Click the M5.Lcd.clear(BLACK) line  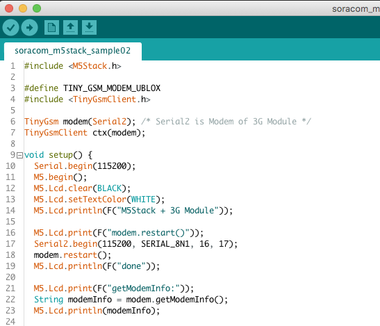point(82,188)
